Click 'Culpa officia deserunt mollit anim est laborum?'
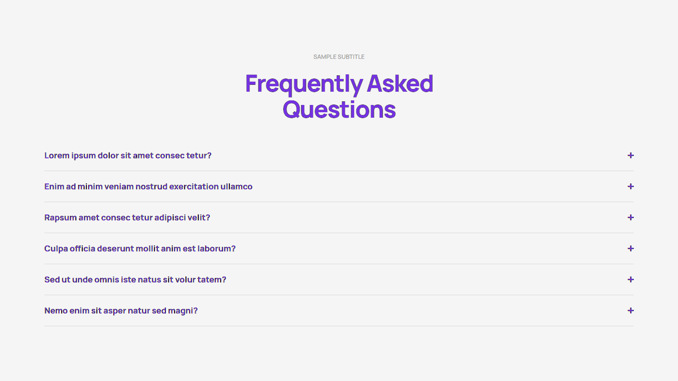The image size is (678, 381). (140, 248)
